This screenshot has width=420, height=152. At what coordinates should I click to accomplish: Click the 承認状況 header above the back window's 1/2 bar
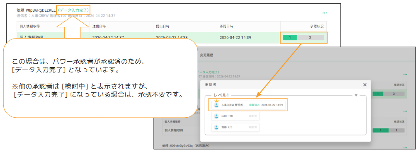pos(399,84)
